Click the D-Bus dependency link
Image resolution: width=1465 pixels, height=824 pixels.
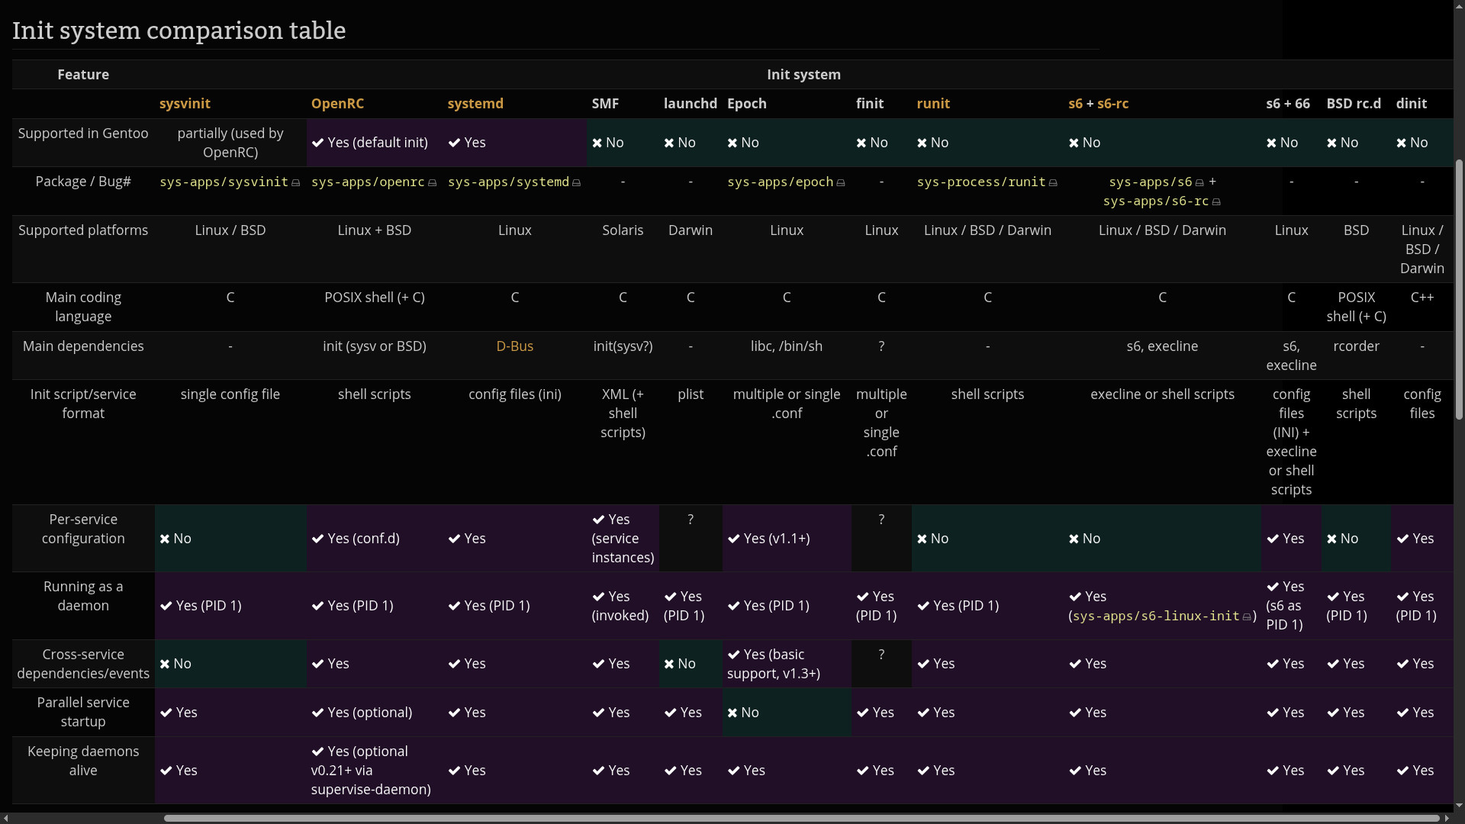[x=514, y=346]
